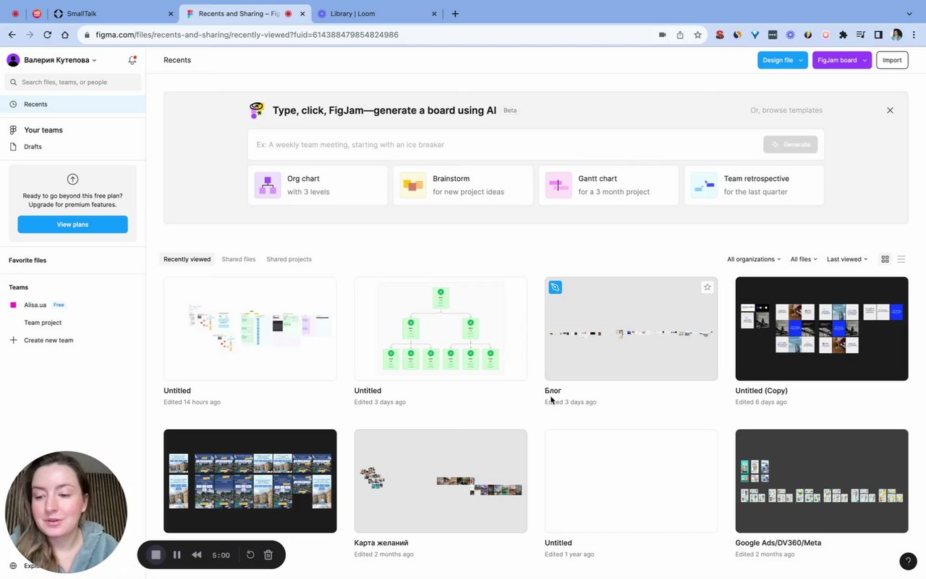Click the Team retrospective template icon
Screen dimensions: 926x579
pos(704,185)
